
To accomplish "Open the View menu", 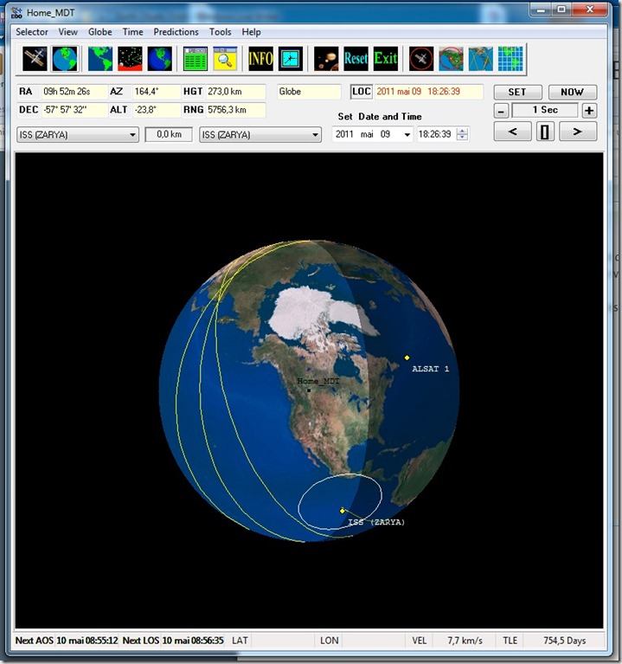I will 67,32.
